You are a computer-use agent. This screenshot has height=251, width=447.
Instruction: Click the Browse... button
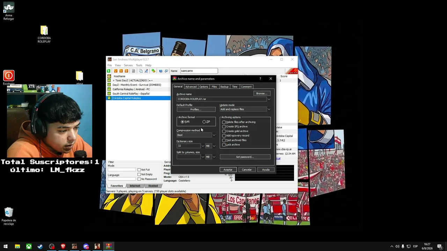(262, 93)
